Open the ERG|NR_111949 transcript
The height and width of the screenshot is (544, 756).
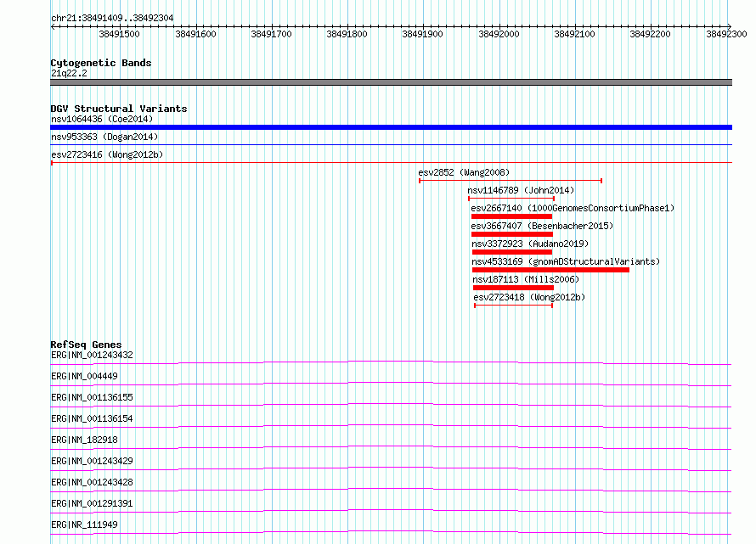coord(84,524)
